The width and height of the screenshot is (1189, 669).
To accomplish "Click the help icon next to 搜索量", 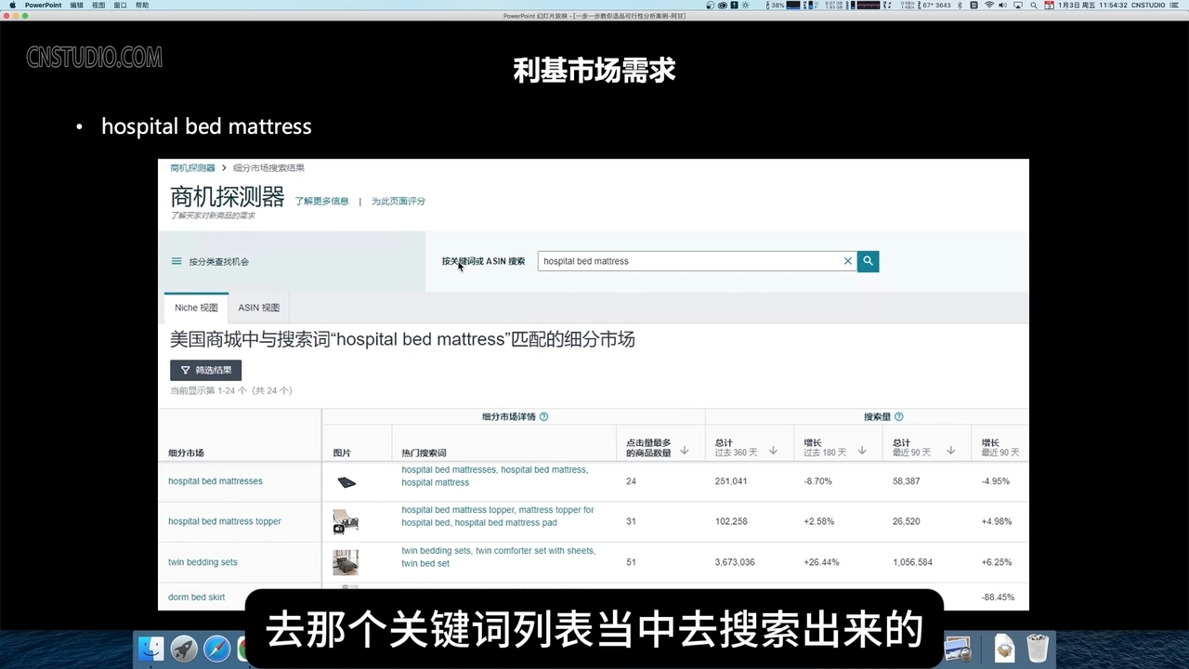I will (897, 416).
